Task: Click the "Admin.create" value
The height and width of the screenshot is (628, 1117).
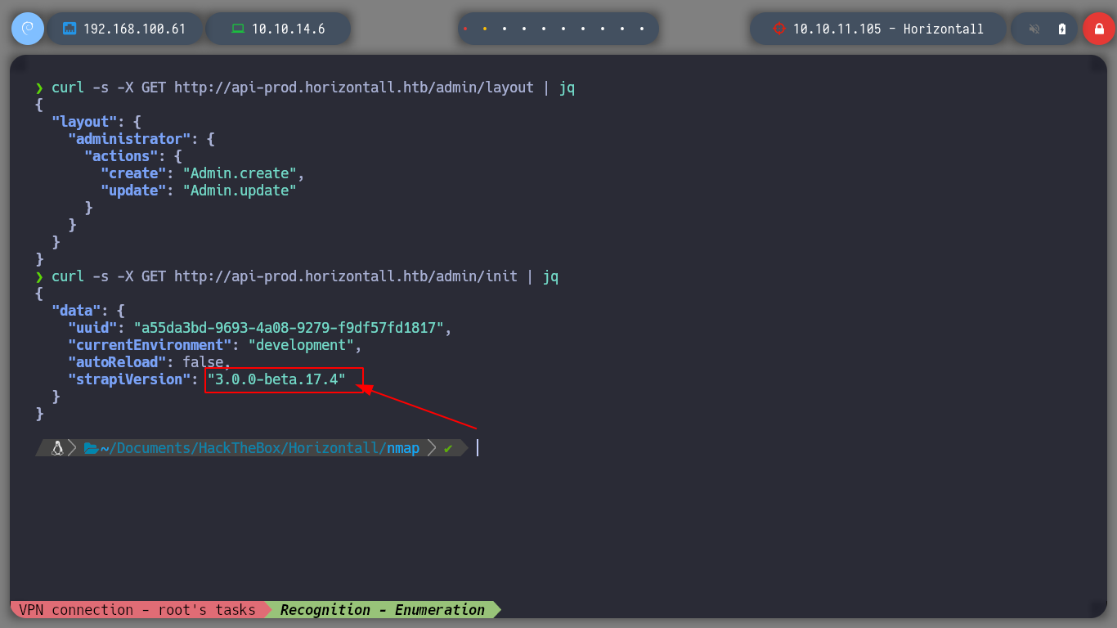Action: point(240,173)
